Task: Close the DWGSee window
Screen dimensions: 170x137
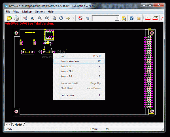Action: 158,5
